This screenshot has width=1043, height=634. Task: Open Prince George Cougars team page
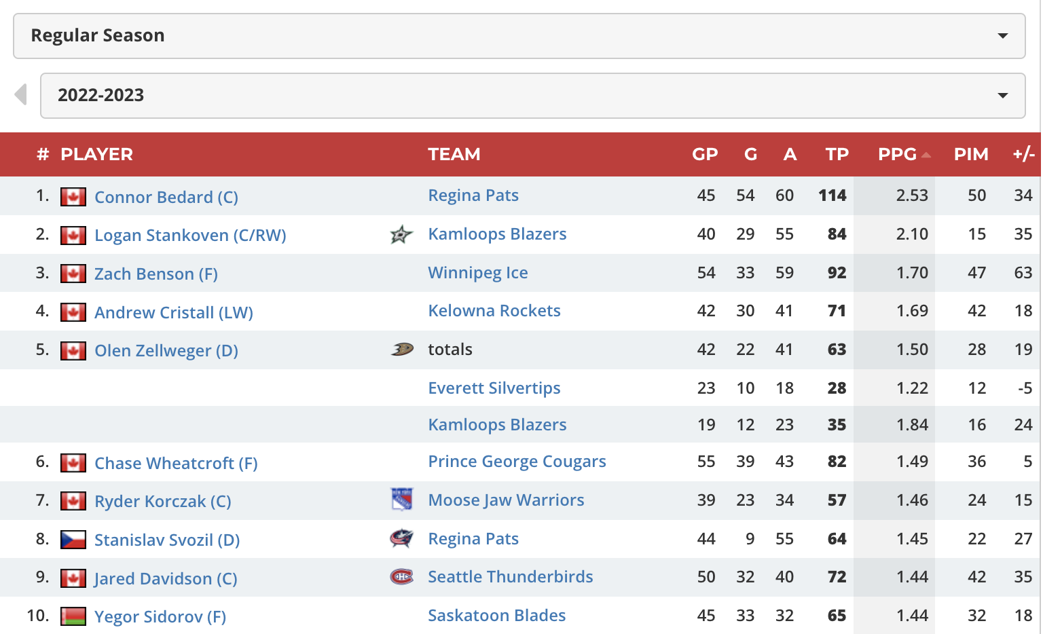tap(517, 462)
